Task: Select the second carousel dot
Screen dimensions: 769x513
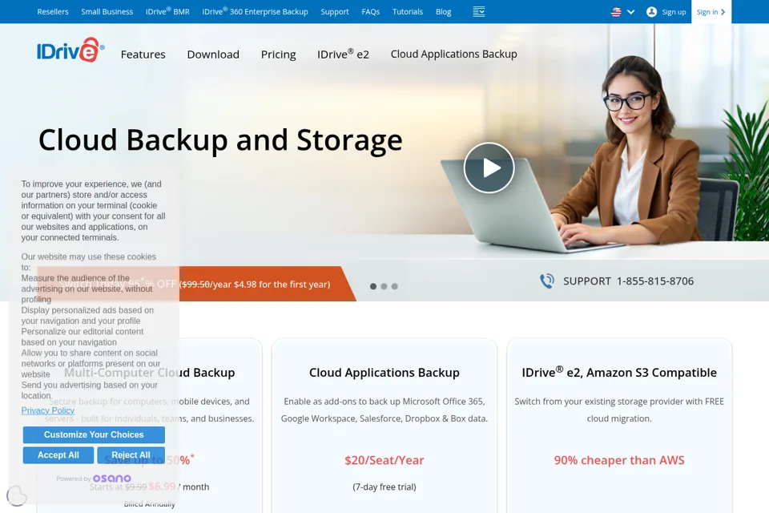Action: tap(384, 286)
